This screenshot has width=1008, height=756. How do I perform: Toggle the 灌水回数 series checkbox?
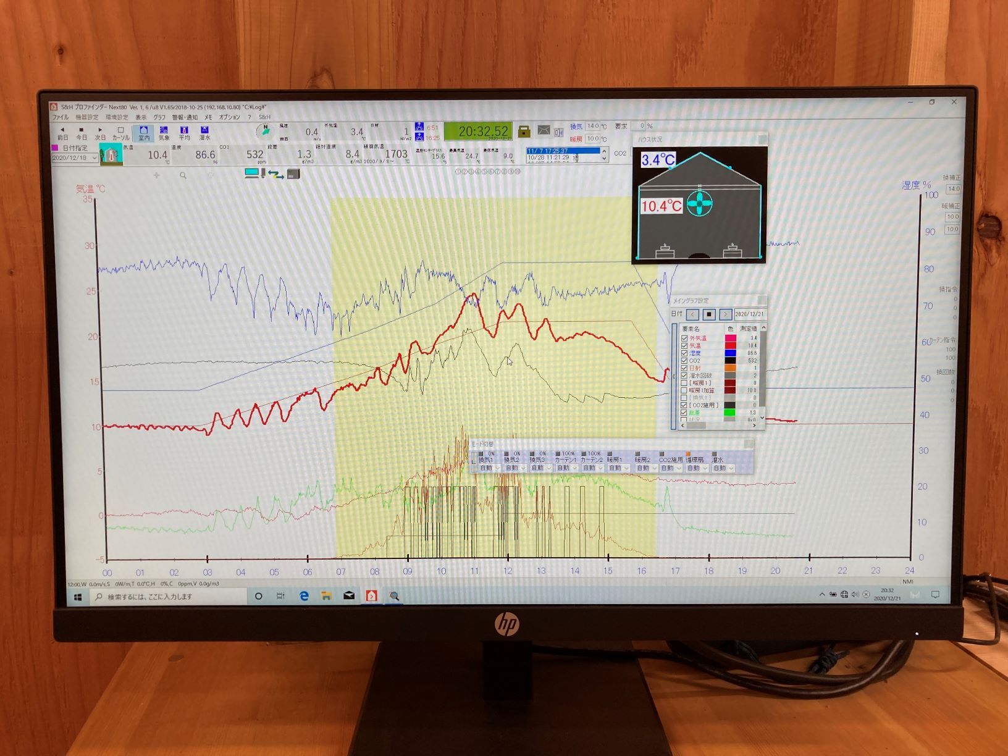click(684, 376)
